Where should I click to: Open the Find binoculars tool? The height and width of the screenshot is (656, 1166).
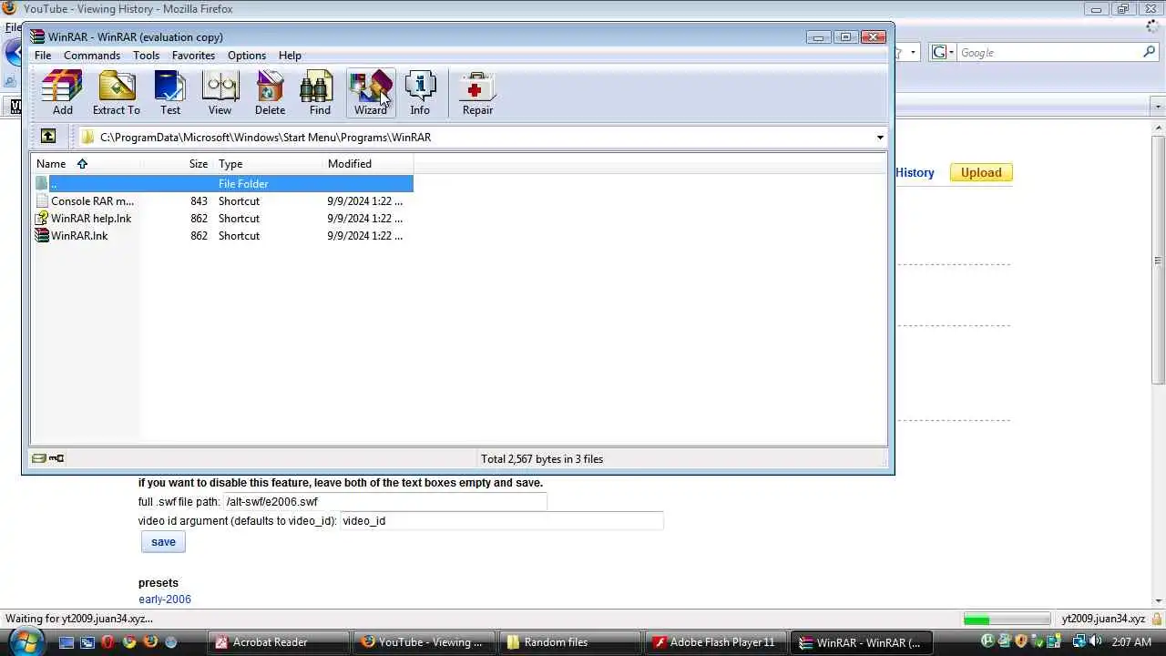pyautogui.click(x=320, y=93)
